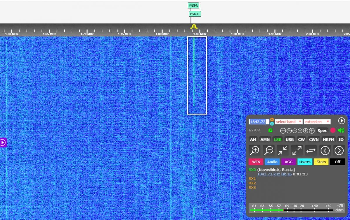Mute audio with green speaker icon
This screenshot has height=220, width=350.
[x=341, y=131]
